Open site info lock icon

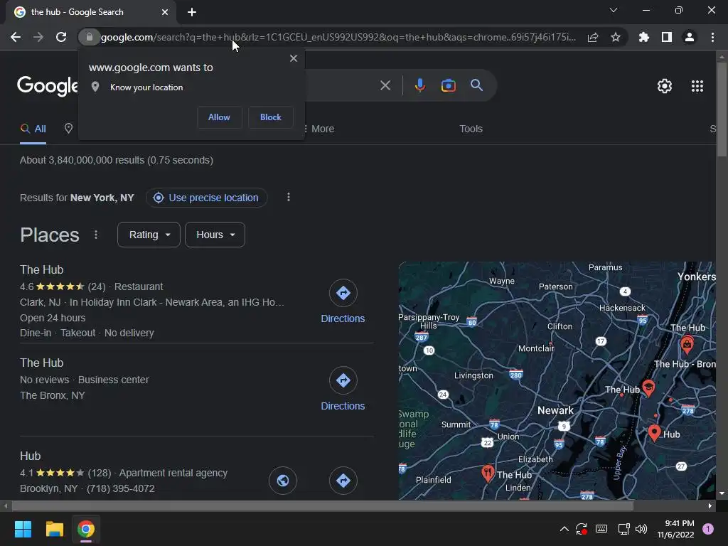tap(89, 37)
